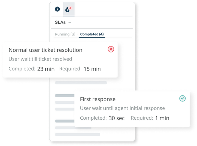The image size is (197, 146).
Task: Click the green checkmark met status icon
Action: 182,98
